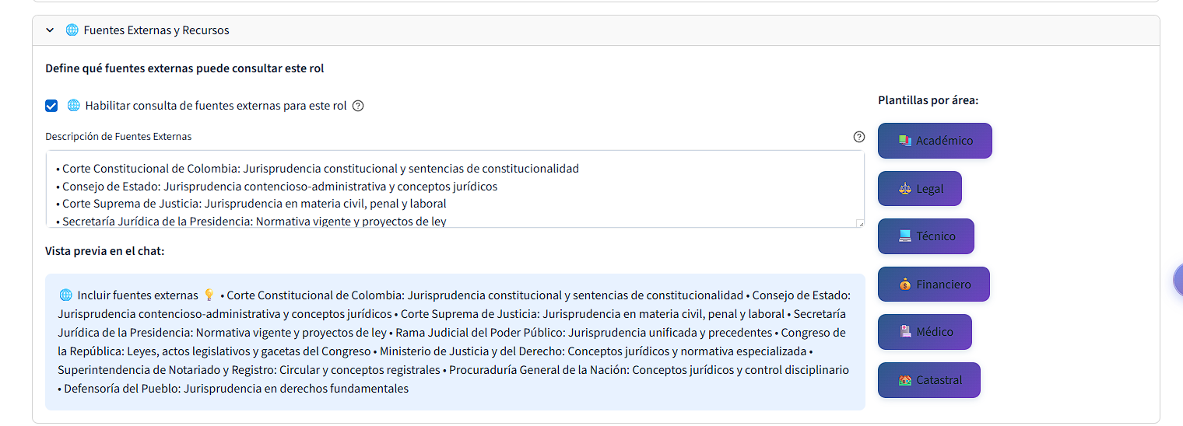Collapse the Fuentes Externas y Recursos chevron
The height and width of the screenshot is (426, 1183).
(50, 30)
